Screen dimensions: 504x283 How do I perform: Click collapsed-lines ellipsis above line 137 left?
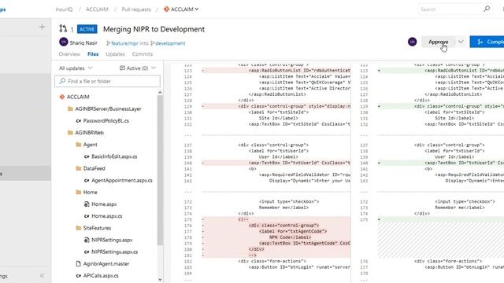188,135
